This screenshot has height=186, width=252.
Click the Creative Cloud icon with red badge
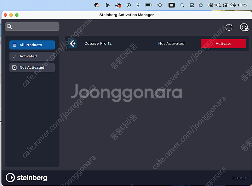tap(118, 5)
